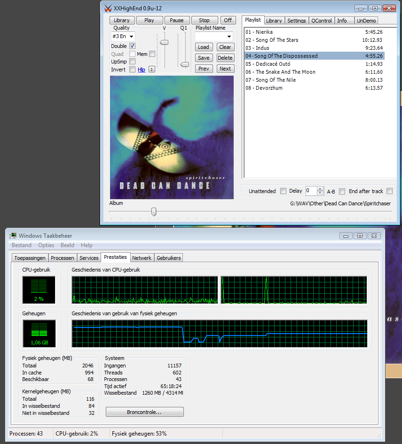Increase the Delay value with up arrow
The height and width of the screenshot is (444, 402).
click(320, 189)
